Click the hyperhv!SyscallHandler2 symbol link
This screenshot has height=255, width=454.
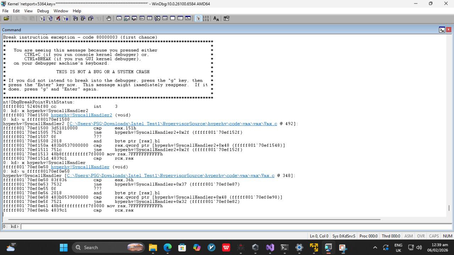click(x=81, y=115)
